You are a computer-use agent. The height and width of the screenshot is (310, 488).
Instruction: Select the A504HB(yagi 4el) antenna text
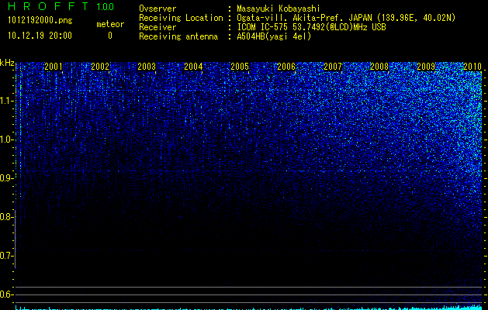[274, 36]
